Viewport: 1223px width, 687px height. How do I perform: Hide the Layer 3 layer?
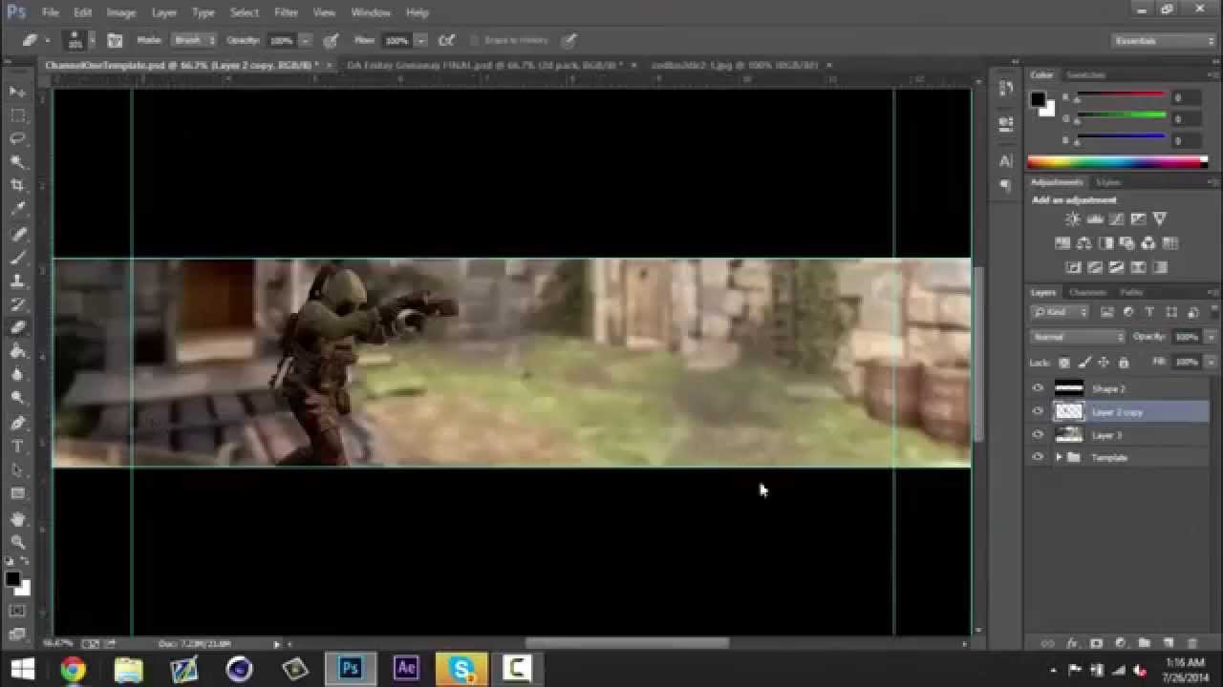(1038, 434)
